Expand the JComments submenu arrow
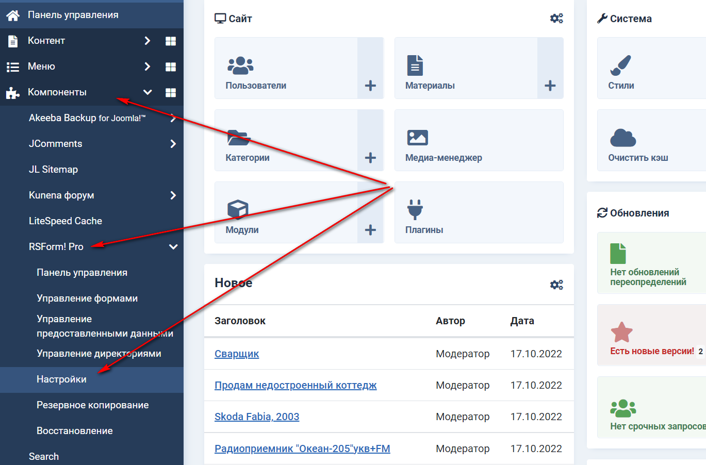The image size is (706, 465). [x=173, y=144]
